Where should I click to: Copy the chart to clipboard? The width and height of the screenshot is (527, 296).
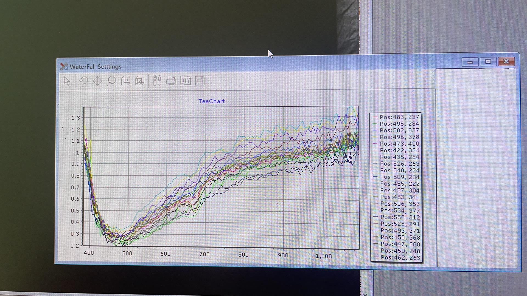[x=186, y=81]
